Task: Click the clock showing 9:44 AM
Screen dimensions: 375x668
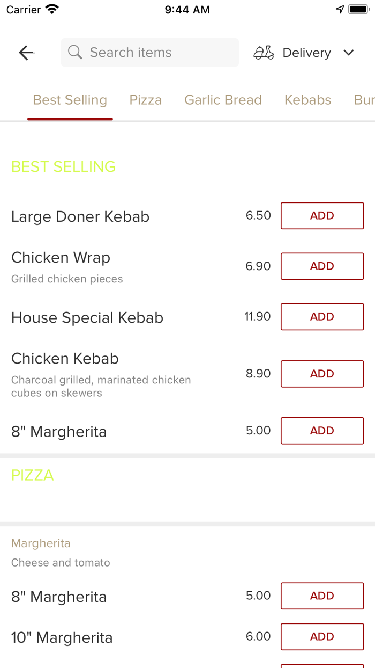Action: (187, 9)
